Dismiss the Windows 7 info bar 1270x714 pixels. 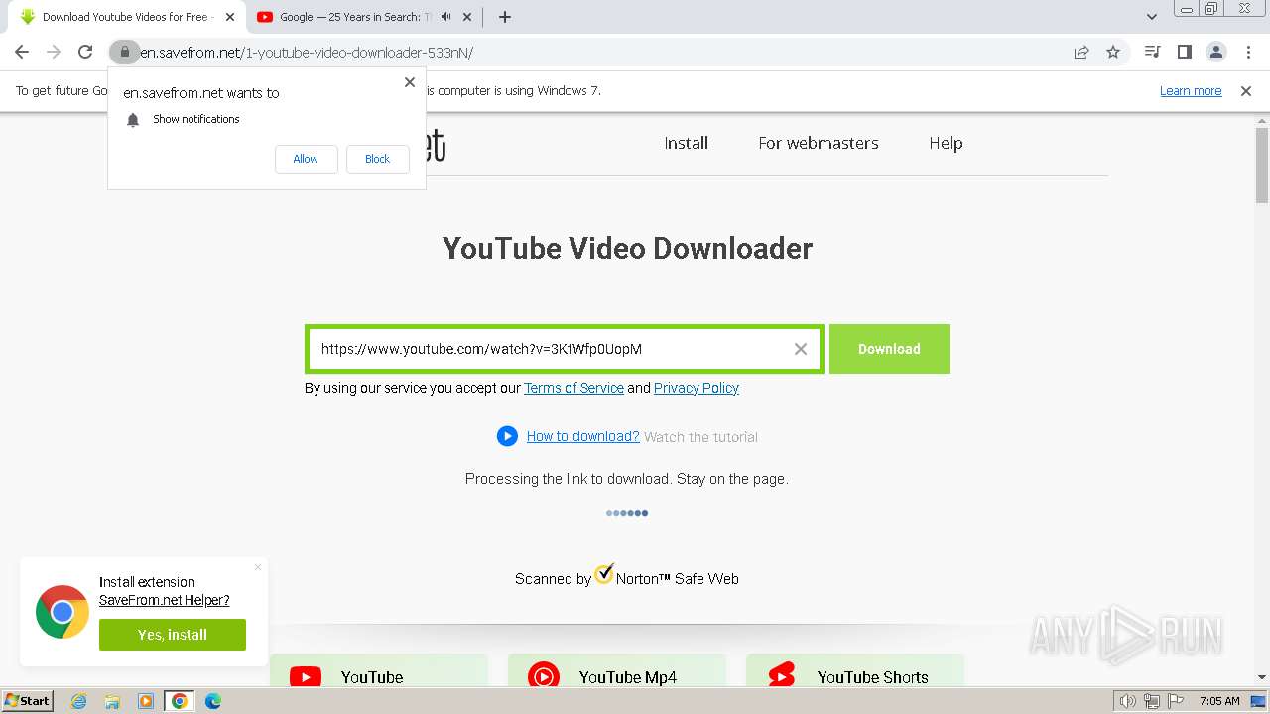(x=1246, y=91)
